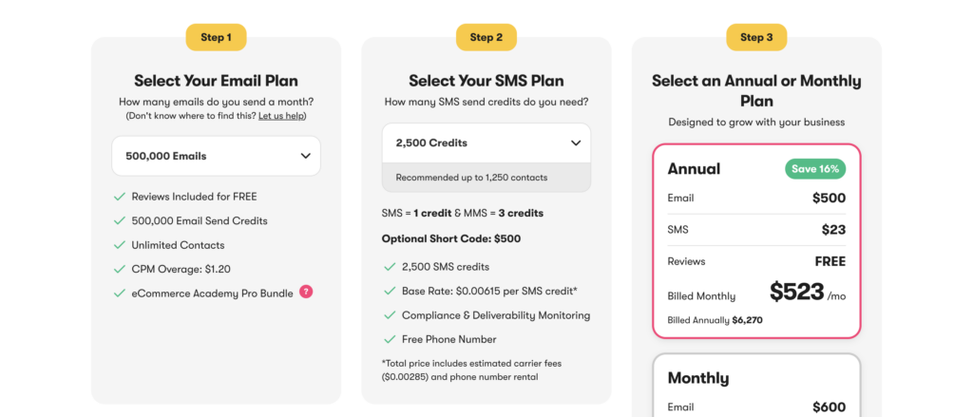Open the 500,000 Emails dropdown

tap(216, 156)
